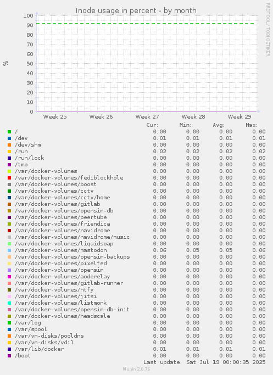This screenshot has width=273, height=375.
Task: Select the pink swatch next to jitsi entry
Action: pyautogui.click(x=9, y=296)
